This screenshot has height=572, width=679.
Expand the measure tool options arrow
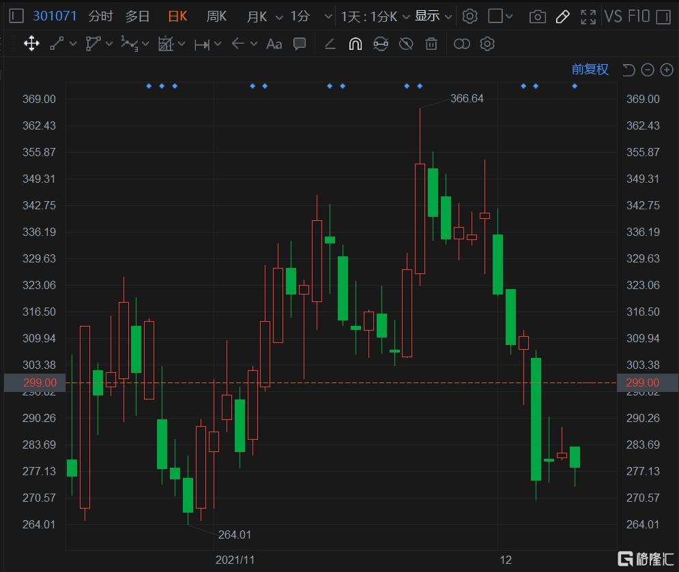tap(218, 44)
